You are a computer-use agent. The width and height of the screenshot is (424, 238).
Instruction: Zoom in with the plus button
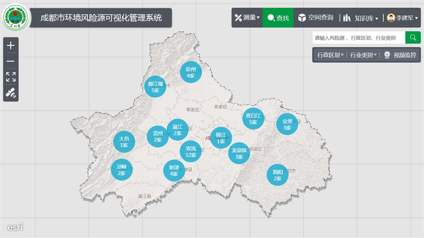point(11,45)
